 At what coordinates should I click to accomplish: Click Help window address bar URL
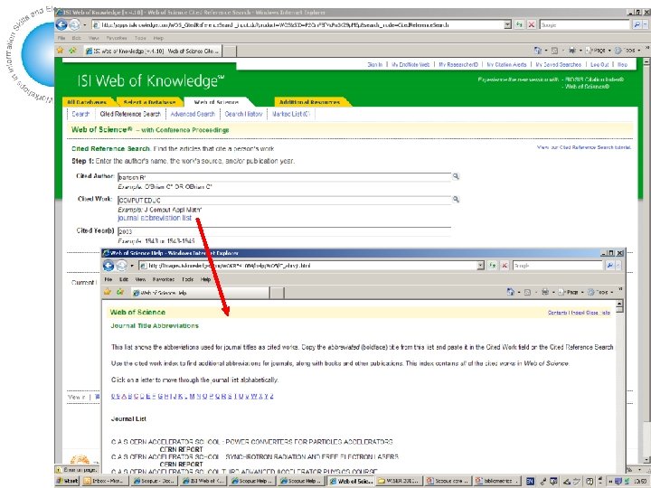pyautogui.click(x=307, y=266)
